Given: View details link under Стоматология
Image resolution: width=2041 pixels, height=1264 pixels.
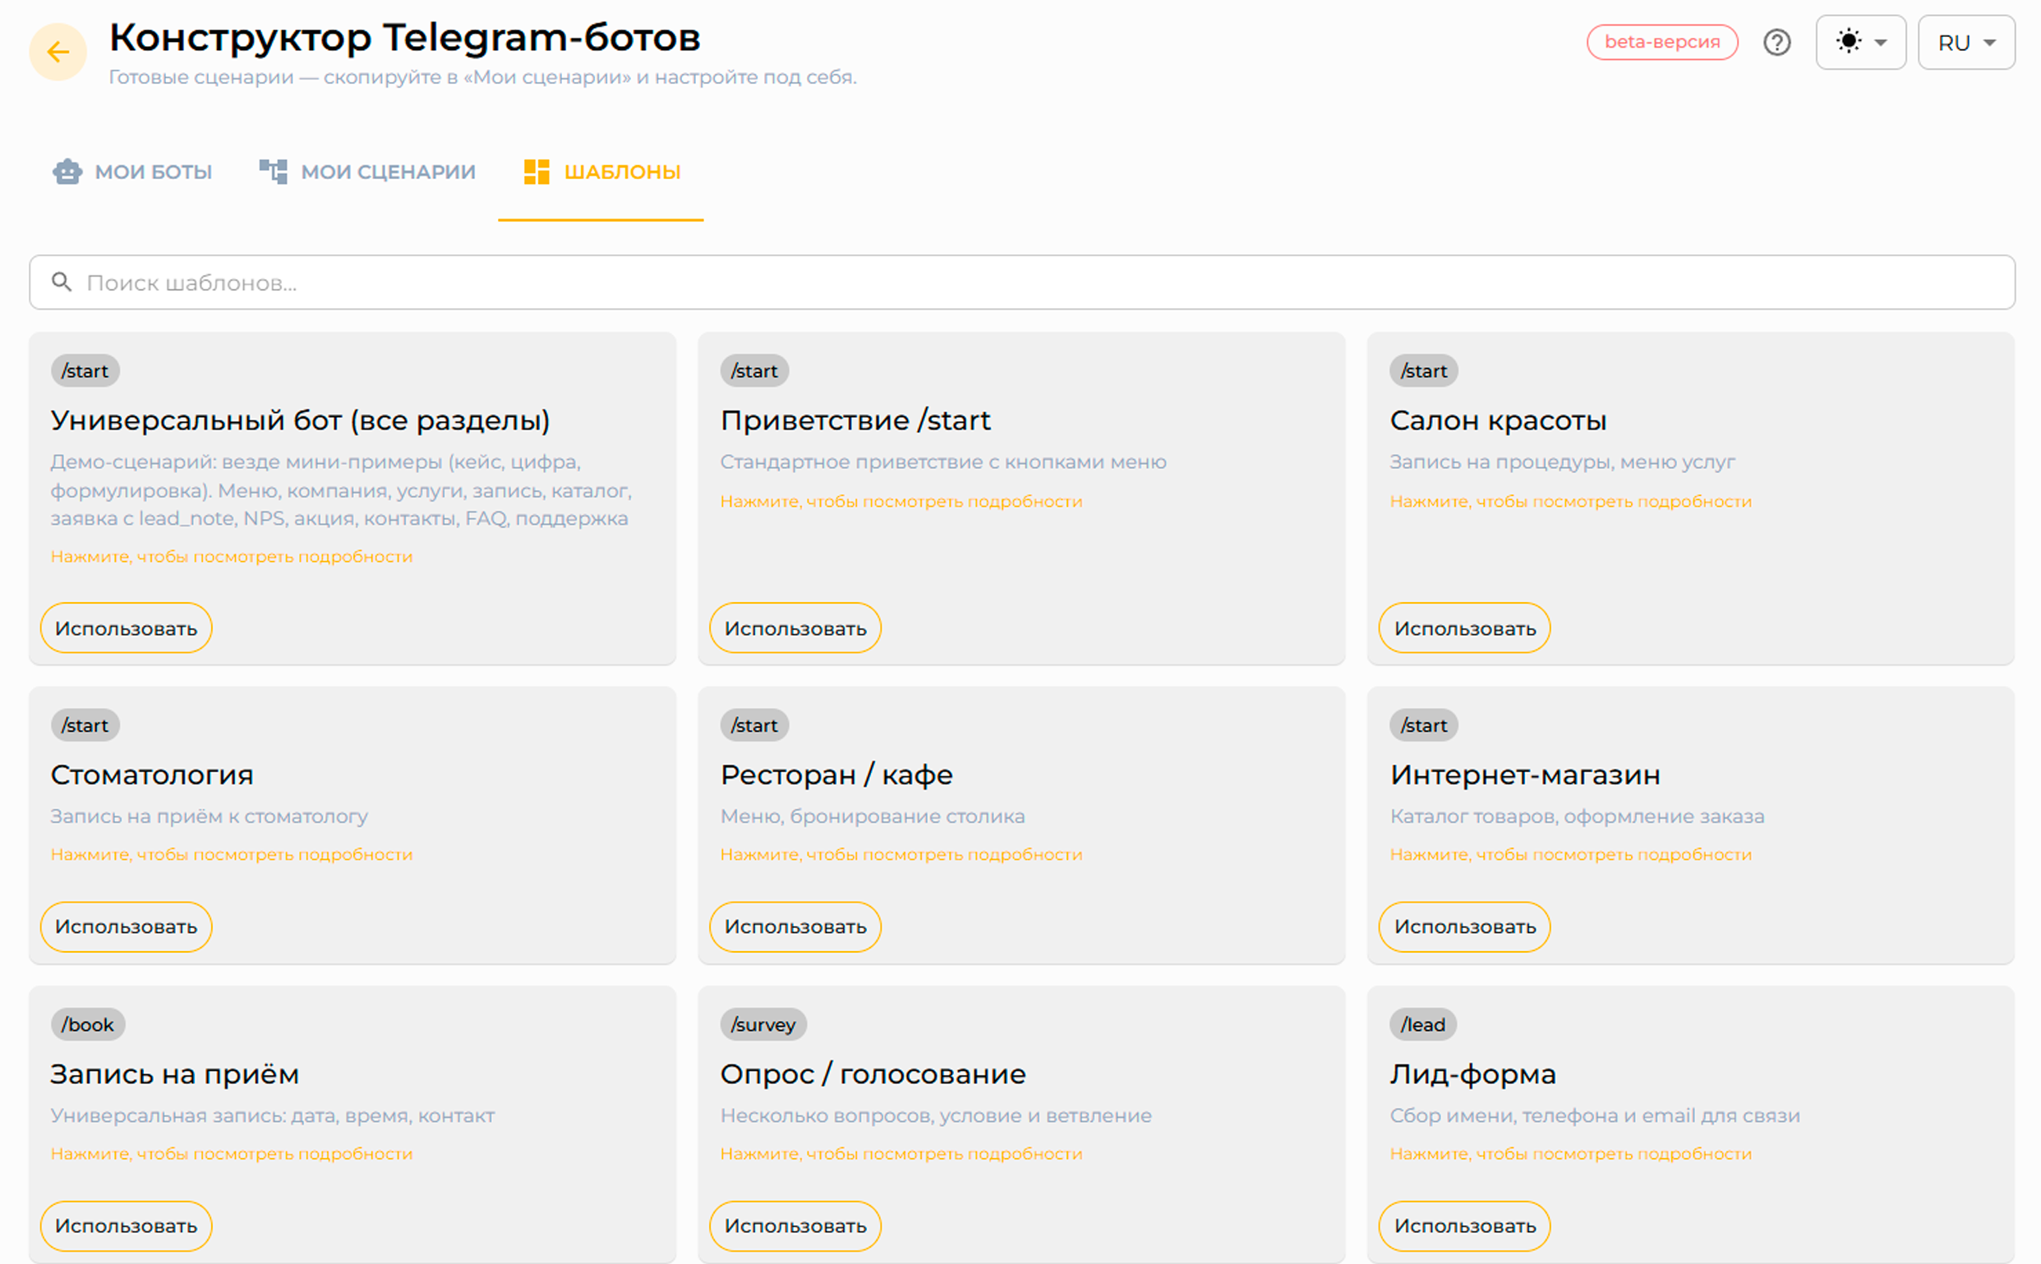Looking at the screenshot, I should pyautogui.click(x=232, y=854).
